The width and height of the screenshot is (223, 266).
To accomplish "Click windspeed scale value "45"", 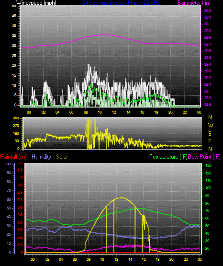I will pyautogui.click(x=14, y=16).
